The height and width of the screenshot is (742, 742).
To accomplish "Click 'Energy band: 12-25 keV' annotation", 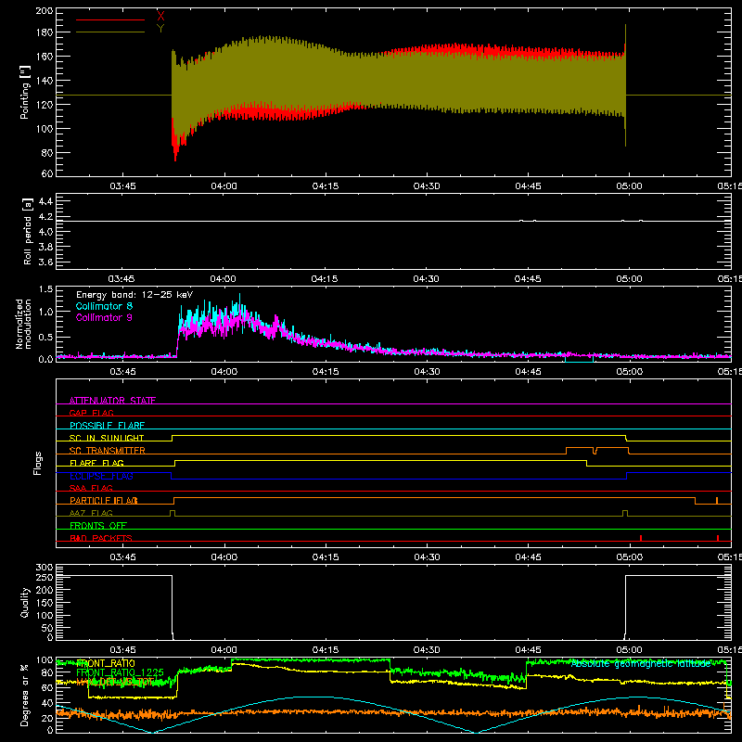I will (x=134, y=295).
